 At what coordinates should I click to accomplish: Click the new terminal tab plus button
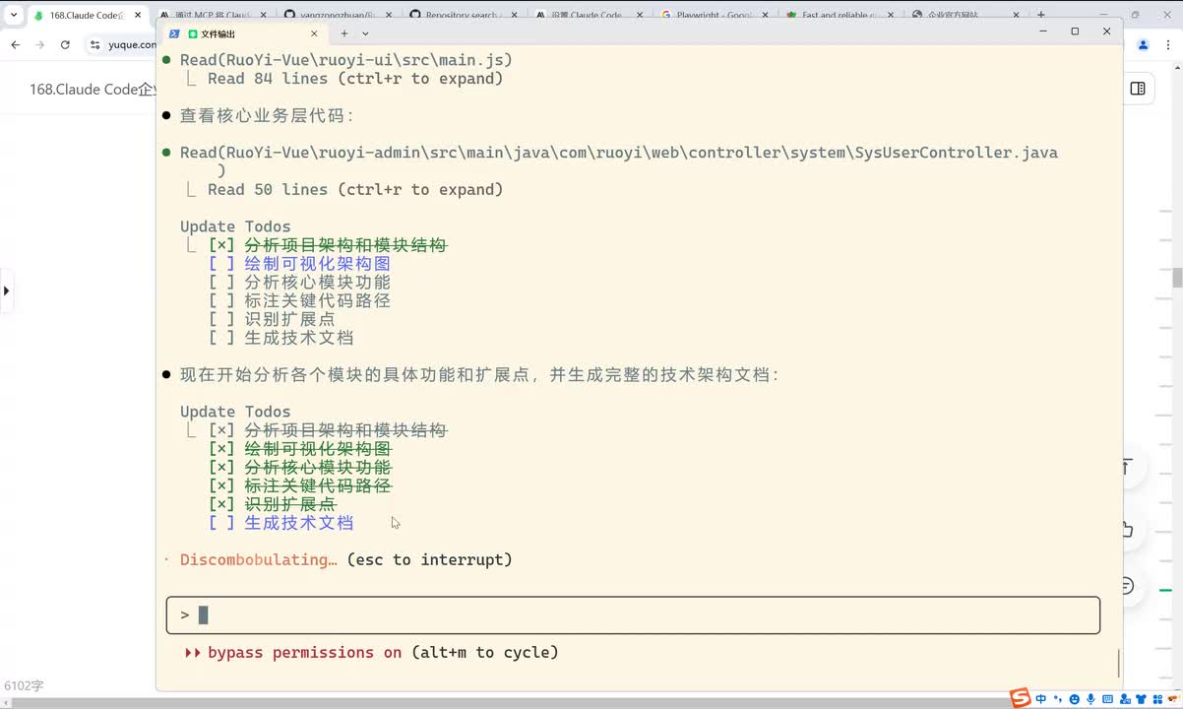point(344,33)
